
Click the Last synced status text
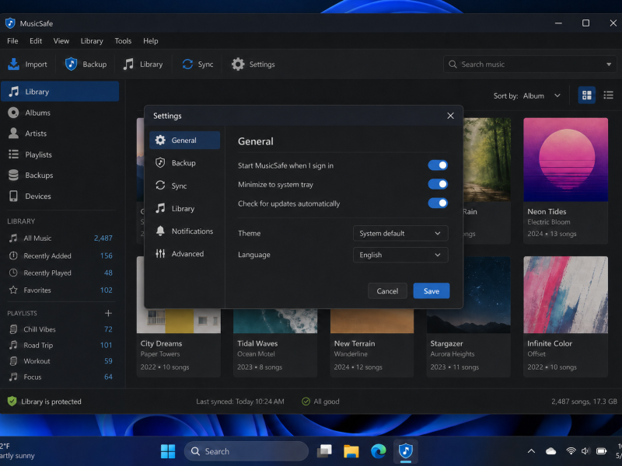(240, 402)
